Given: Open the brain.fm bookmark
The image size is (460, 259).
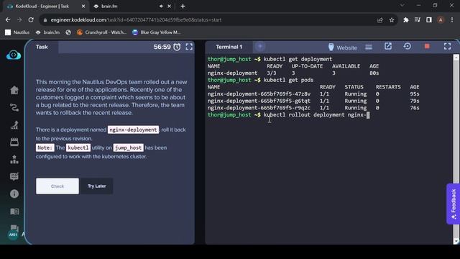Looking at the screenshot, I should (x=48, y=32).
